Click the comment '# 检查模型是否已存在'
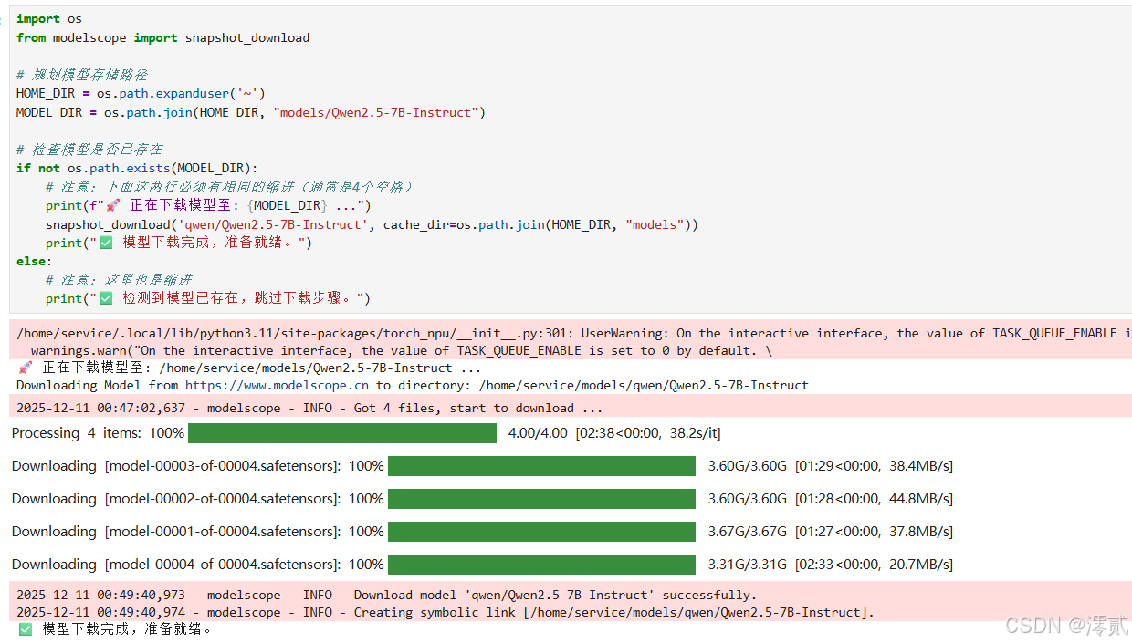Image resolution: width=1132 pixels, height=643 pixels. (89, 149)
